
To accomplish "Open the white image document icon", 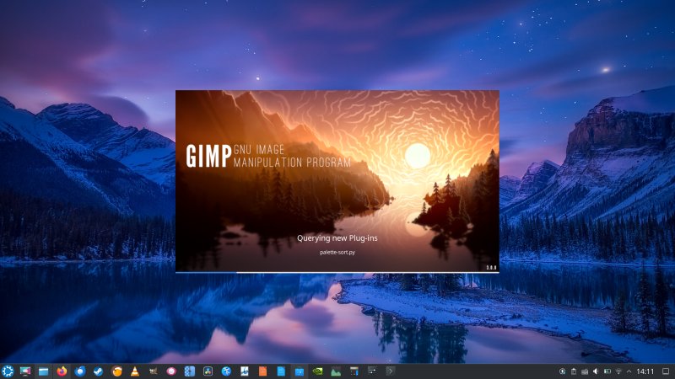I will [x=245, y=371].
